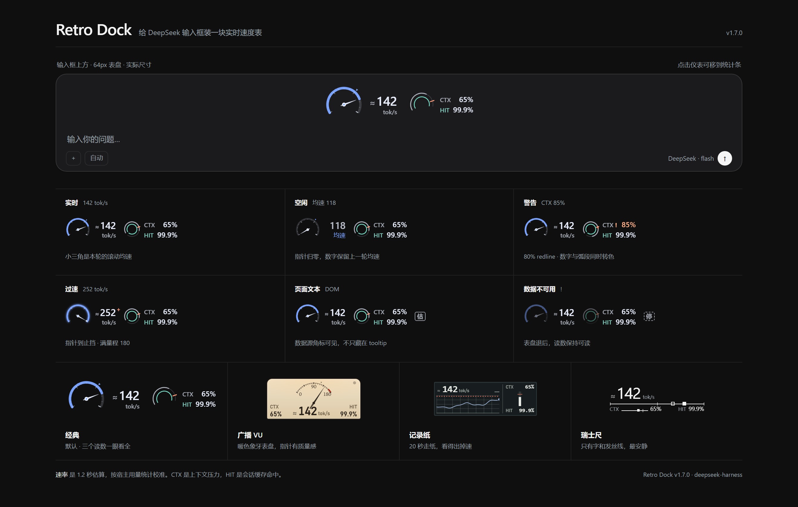Click Retro Dock v1.7.0 · deepseek-harness footer
798x507 pixels.
click(692, 475)
